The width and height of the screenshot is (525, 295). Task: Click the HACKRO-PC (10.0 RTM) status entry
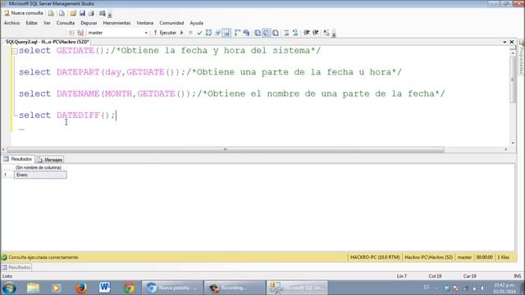(x=375, y=257)
